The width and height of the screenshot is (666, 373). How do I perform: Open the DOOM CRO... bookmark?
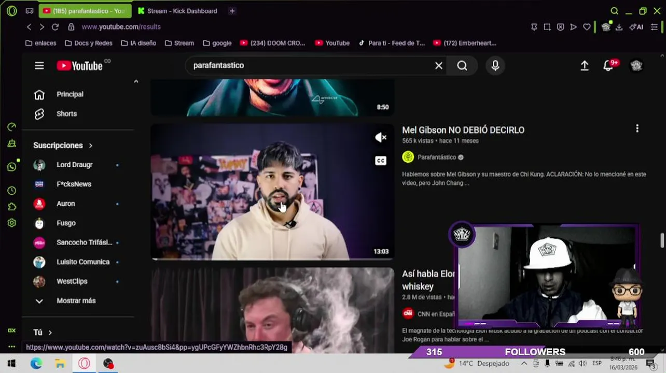[273, 43]
